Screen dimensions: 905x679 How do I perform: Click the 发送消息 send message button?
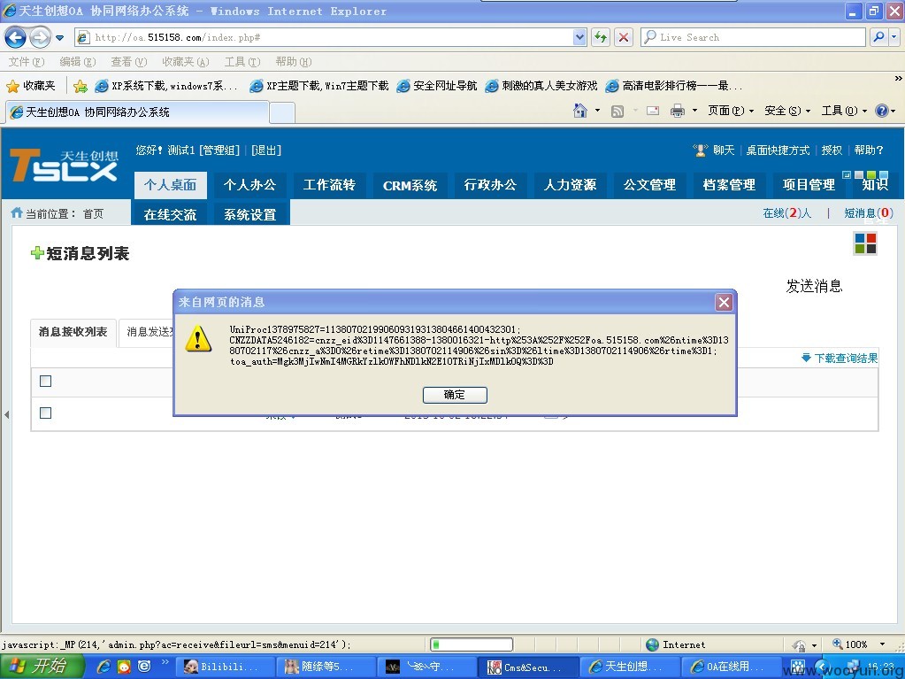pyautogui.click(x=815, y=286)
